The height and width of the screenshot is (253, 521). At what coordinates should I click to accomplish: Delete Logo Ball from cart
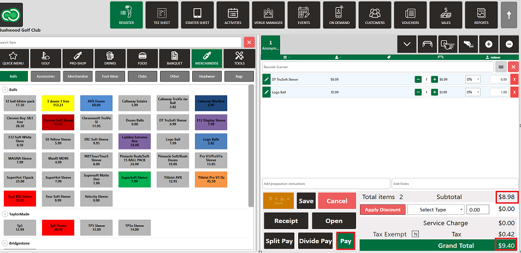click(514, 92)
